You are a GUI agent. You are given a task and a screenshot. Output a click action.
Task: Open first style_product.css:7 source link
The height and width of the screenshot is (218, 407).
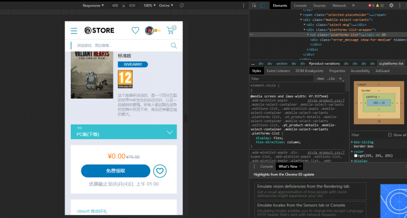(326, 100)
